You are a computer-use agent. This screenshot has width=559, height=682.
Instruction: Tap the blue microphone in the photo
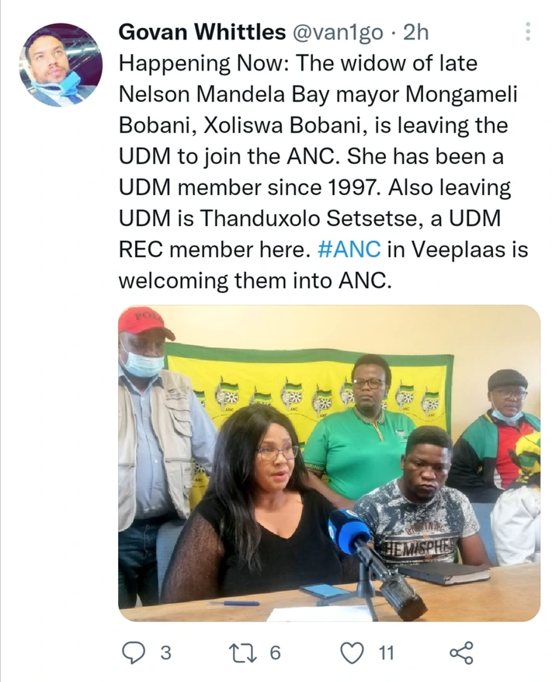pos(348,531)
